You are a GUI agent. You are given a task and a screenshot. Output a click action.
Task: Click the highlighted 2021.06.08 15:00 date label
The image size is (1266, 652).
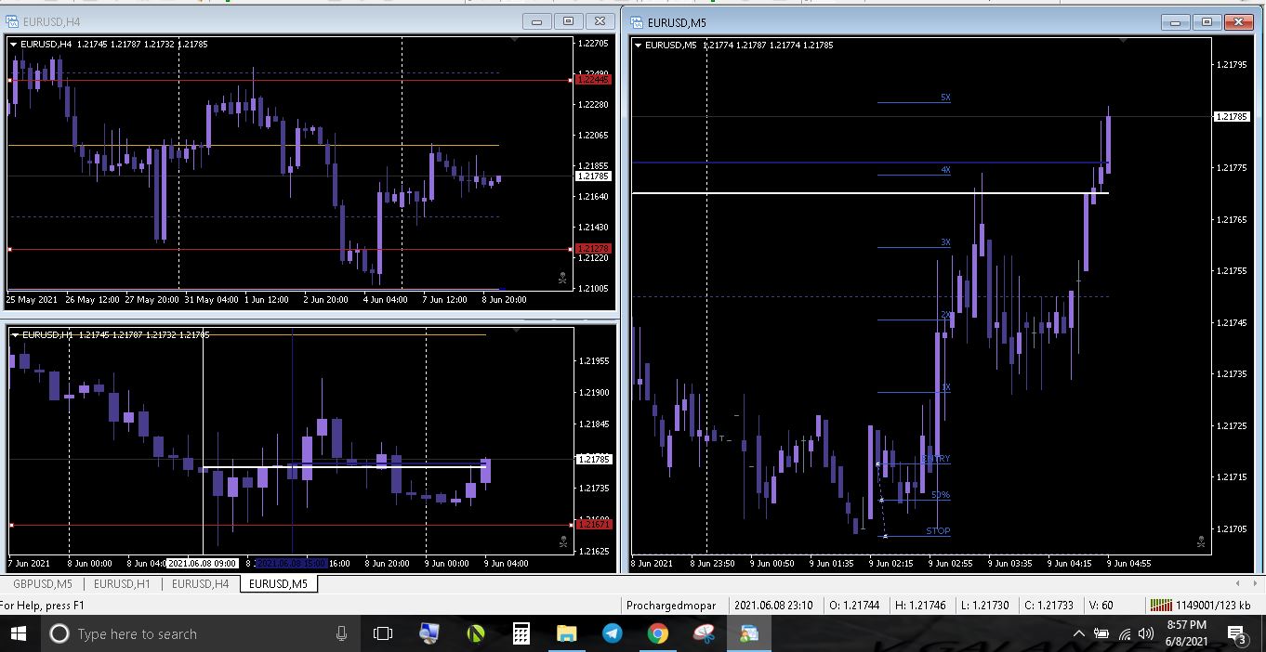click(x=291, y=564)
